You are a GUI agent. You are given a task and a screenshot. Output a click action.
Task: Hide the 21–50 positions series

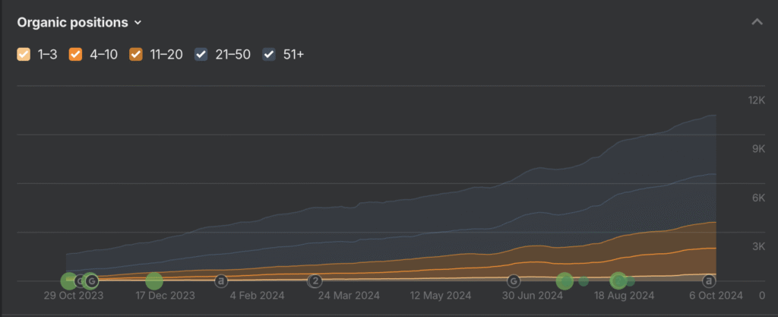(202, 54)
